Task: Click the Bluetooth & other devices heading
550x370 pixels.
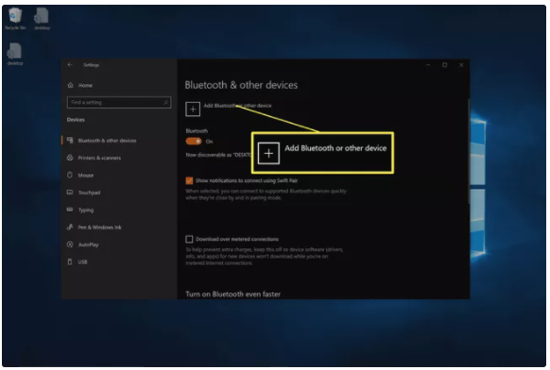Action: pyautogui.click(x=241, y=85)
